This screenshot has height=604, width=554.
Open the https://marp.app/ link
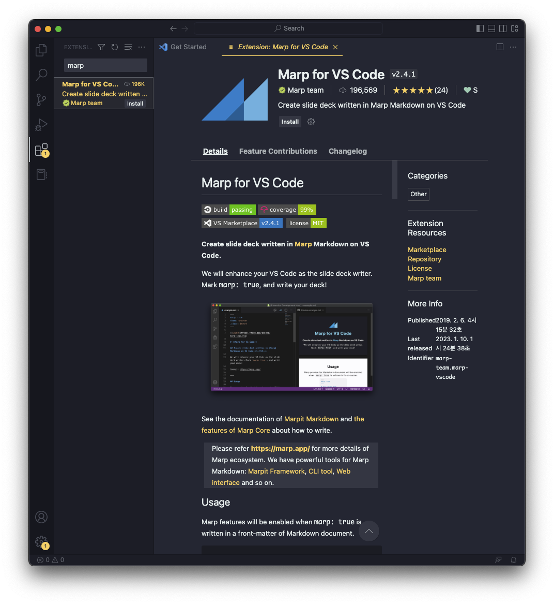(x=280, y=448)
